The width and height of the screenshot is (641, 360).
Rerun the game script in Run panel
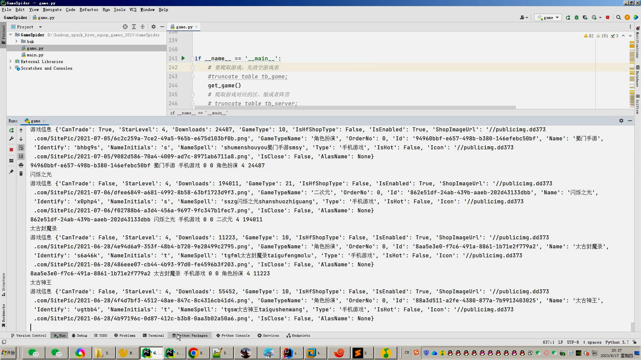11,130
